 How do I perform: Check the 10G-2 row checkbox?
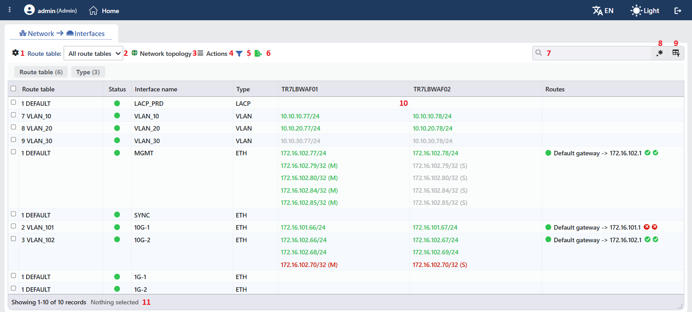tap(13, 239)
